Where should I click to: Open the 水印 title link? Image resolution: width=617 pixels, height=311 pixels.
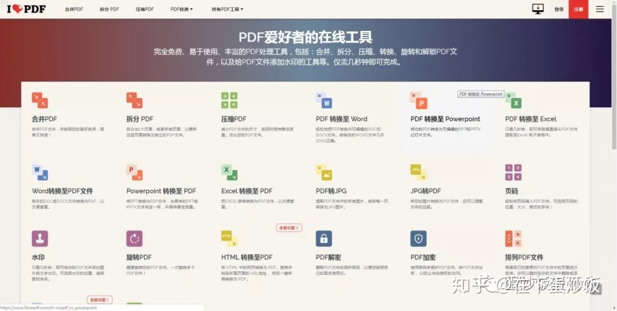pyautogui.click(x=38, y=257)
